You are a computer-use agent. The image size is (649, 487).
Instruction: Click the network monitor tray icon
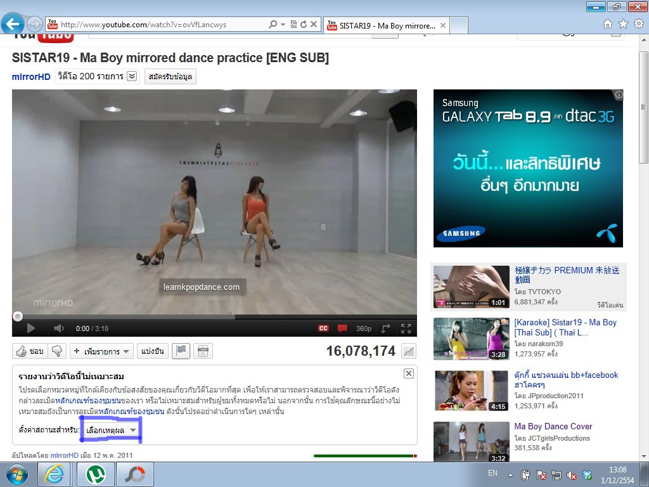click(556, 475)
